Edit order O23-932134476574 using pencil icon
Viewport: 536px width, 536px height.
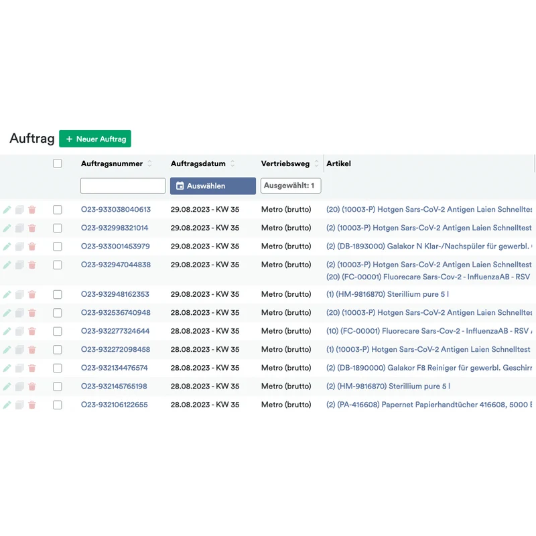pyautogui.click(x=7, y=368)
